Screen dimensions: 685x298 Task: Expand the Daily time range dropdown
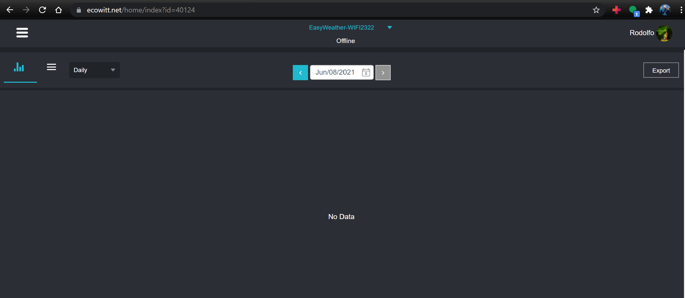[x=94, y=70]
